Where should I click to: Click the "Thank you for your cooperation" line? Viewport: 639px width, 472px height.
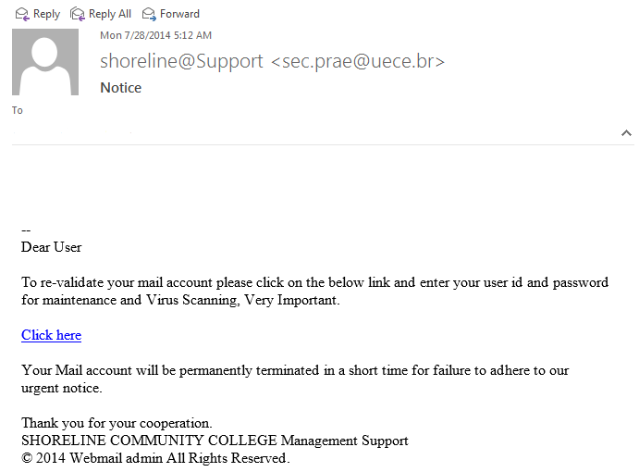117,423
